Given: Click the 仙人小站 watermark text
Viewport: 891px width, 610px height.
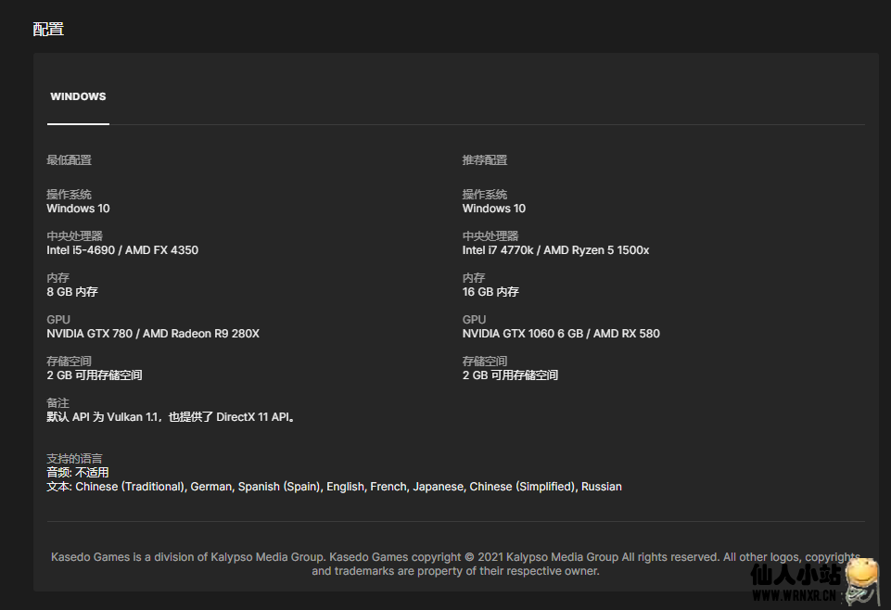Looking at the screenshot, I should tap(794, 576).
